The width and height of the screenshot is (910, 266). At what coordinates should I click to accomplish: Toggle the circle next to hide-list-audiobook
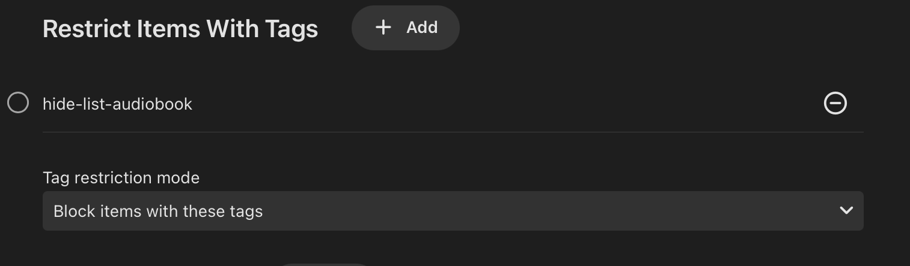tap(18, 103)
